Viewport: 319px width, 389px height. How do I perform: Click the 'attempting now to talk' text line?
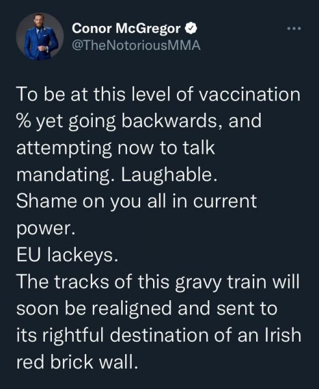[115, 148]
